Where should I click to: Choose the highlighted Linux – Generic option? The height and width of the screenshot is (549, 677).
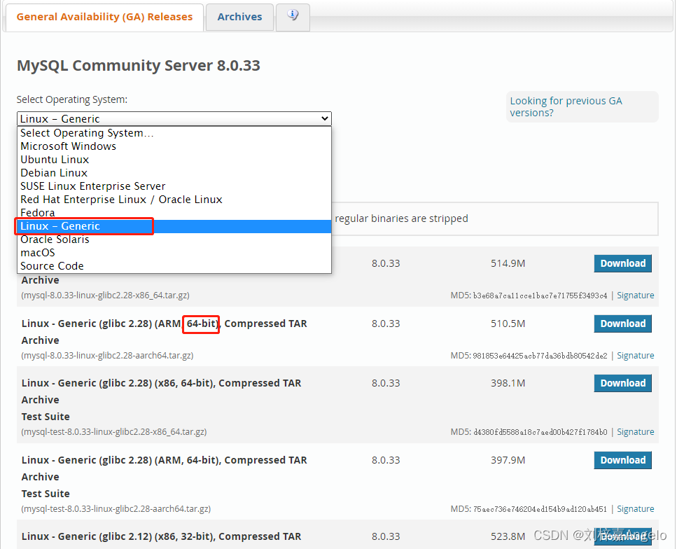(x=174, y=226)
